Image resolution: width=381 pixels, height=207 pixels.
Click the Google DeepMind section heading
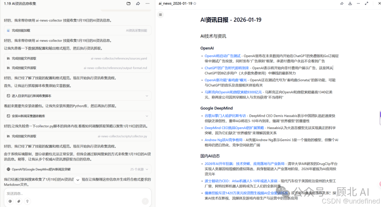coord(217,108)
